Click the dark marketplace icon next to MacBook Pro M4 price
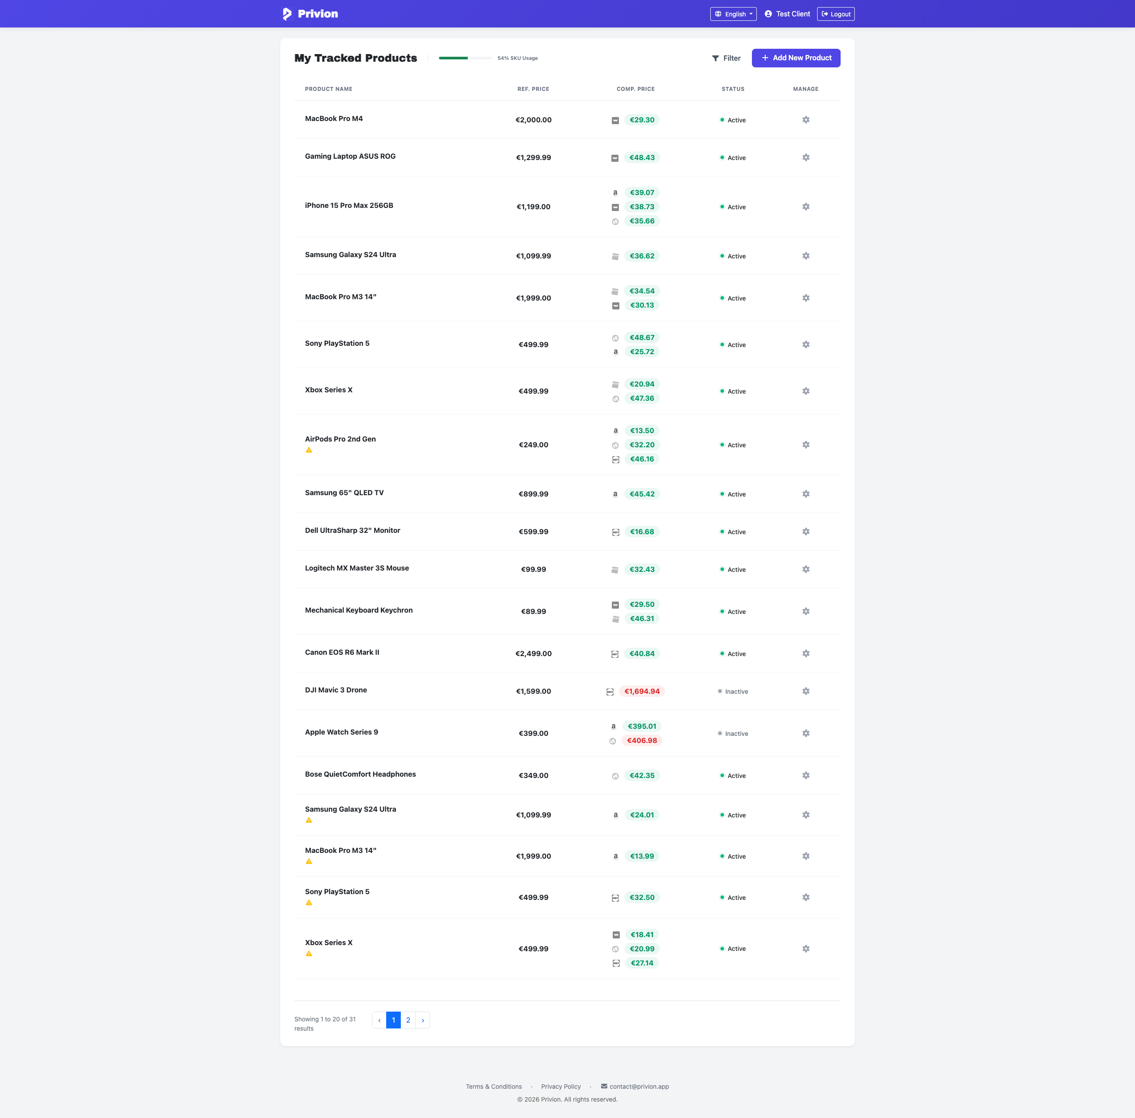The image size is (1135, 1118). tap(615, 120)
